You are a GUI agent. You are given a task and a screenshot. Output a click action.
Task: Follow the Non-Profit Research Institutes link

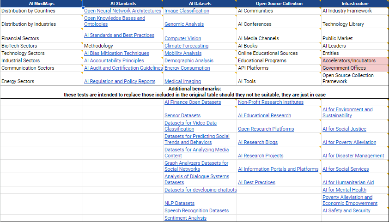point(270,102)
